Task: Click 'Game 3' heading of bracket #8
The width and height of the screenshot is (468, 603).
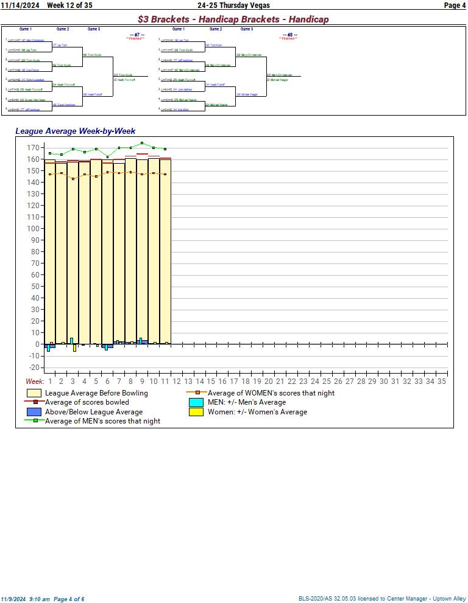Action: coord(247,29)
